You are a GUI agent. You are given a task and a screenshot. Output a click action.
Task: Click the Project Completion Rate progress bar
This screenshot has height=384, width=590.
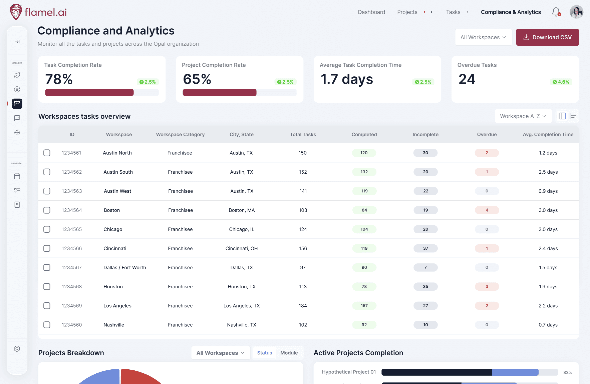tap(240, 93)
